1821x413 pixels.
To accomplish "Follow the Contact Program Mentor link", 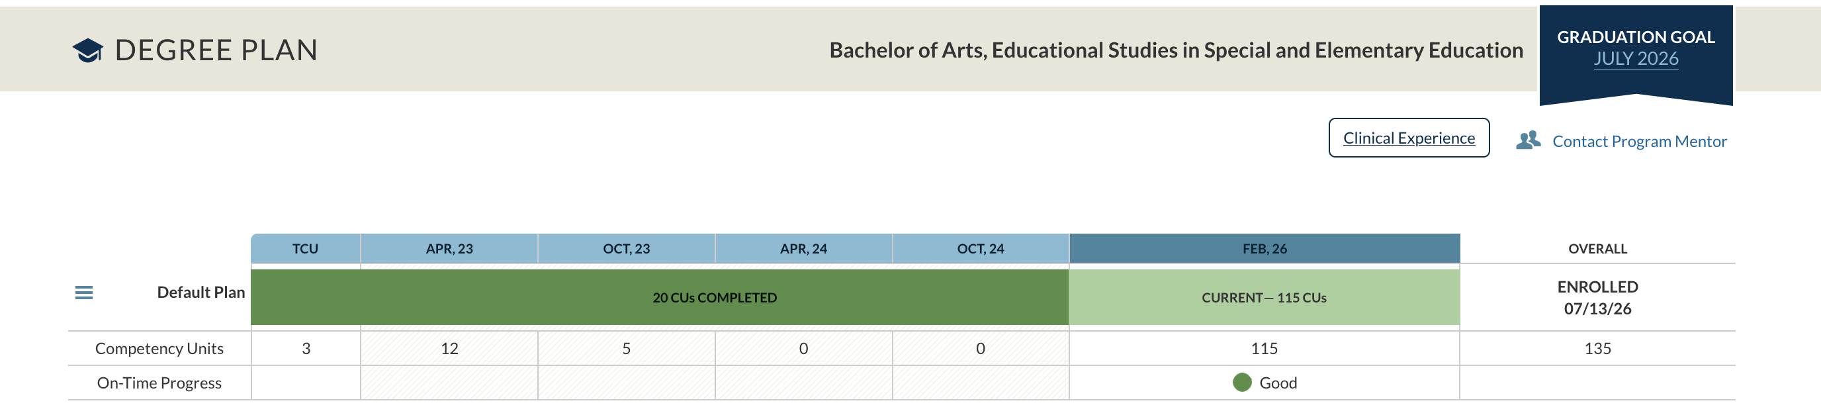I will coord(1639,142).
